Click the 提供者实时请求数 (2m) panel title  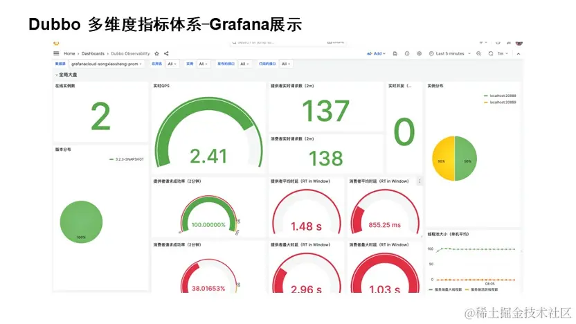[292, 86]
